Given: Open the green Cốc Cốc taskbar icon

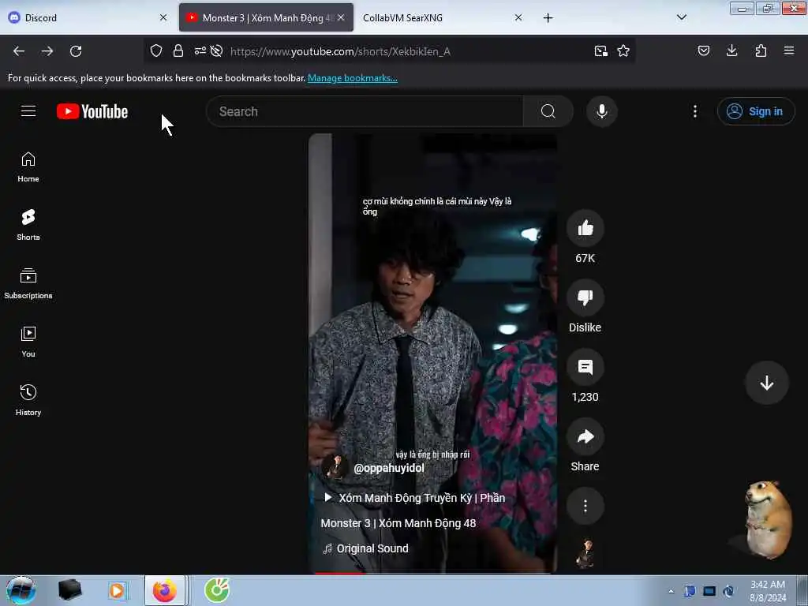Looking at the screenshot, I should point(217,590).
